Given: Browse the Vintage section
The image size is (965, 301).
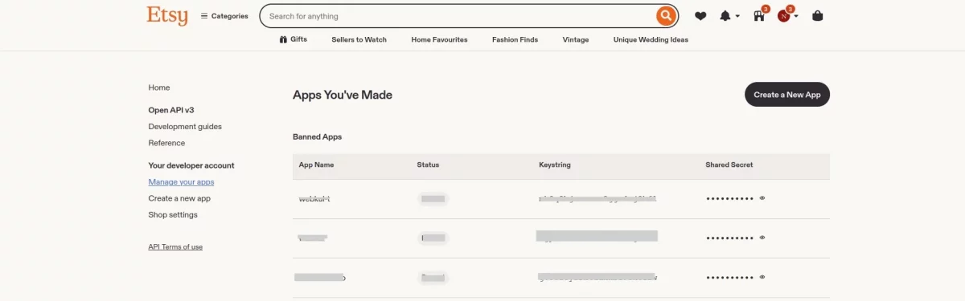Looking at the screenshot, I should (576, 39).
